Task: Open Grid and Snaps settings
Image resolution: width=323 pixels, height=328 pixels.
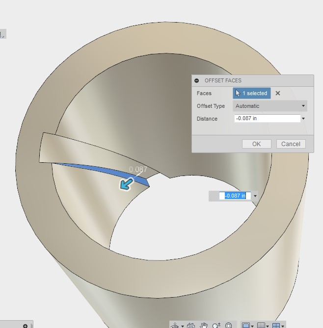Action: [x=261, y=326]
